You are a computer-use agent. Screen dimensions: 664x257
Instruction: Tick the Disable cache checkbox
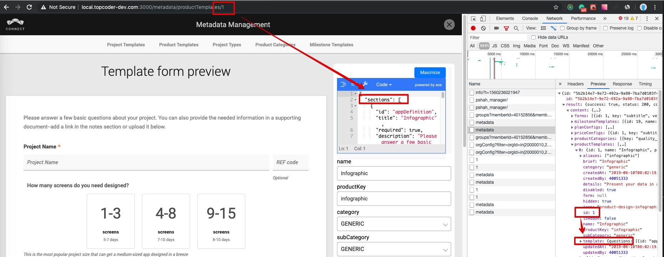[x=639, y=28]
